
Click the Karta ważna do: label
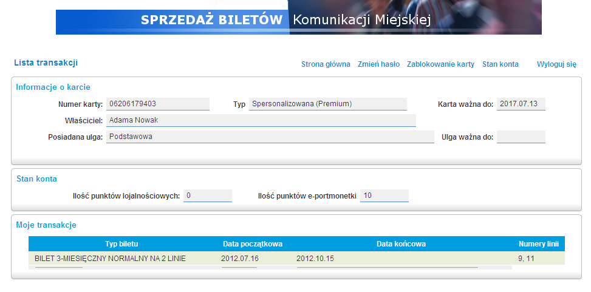(465, 104)
